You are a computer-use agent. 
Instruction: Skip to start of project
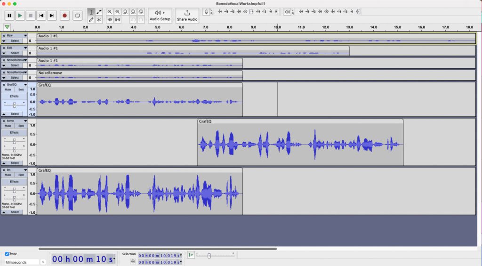click(41, 16)
